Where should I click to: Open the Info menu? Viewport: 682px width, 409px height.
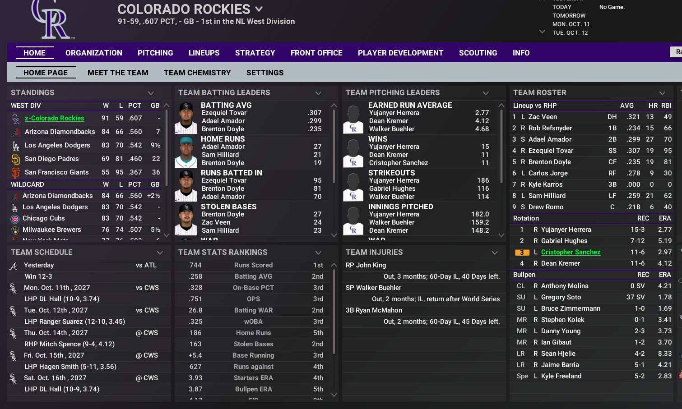[521, 53]
